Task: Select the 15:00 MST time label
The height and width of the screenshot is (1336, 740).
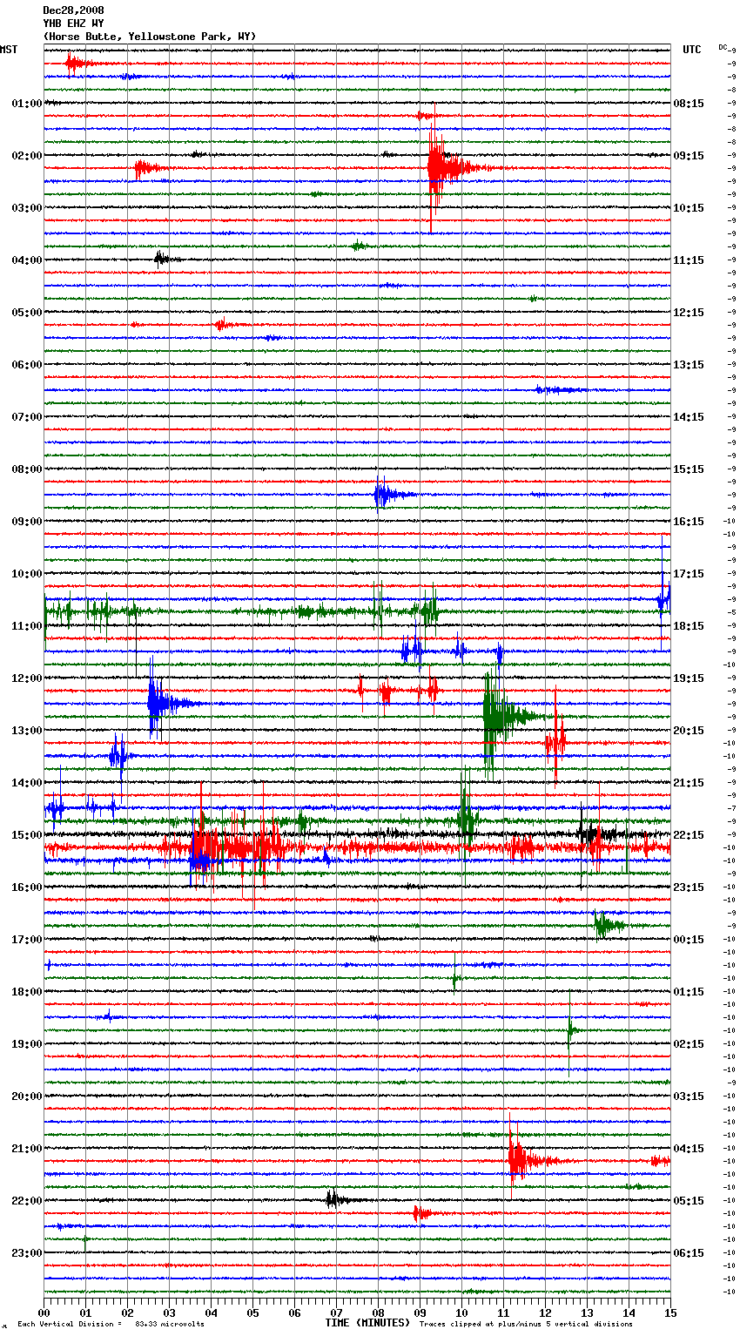Action: (x=27, y=835)
